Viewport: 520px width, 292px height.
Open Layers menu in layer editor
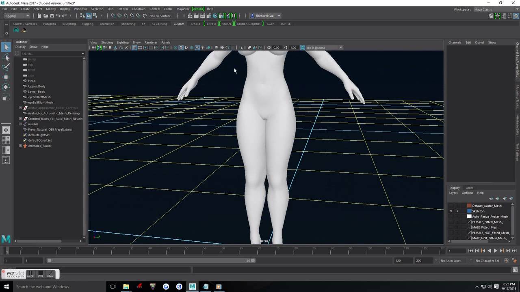[453, 193]
